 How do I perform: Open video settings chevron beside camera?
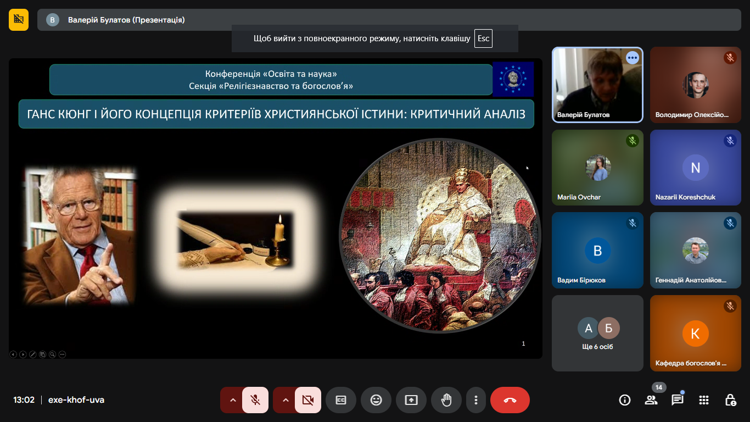point(286,400)
